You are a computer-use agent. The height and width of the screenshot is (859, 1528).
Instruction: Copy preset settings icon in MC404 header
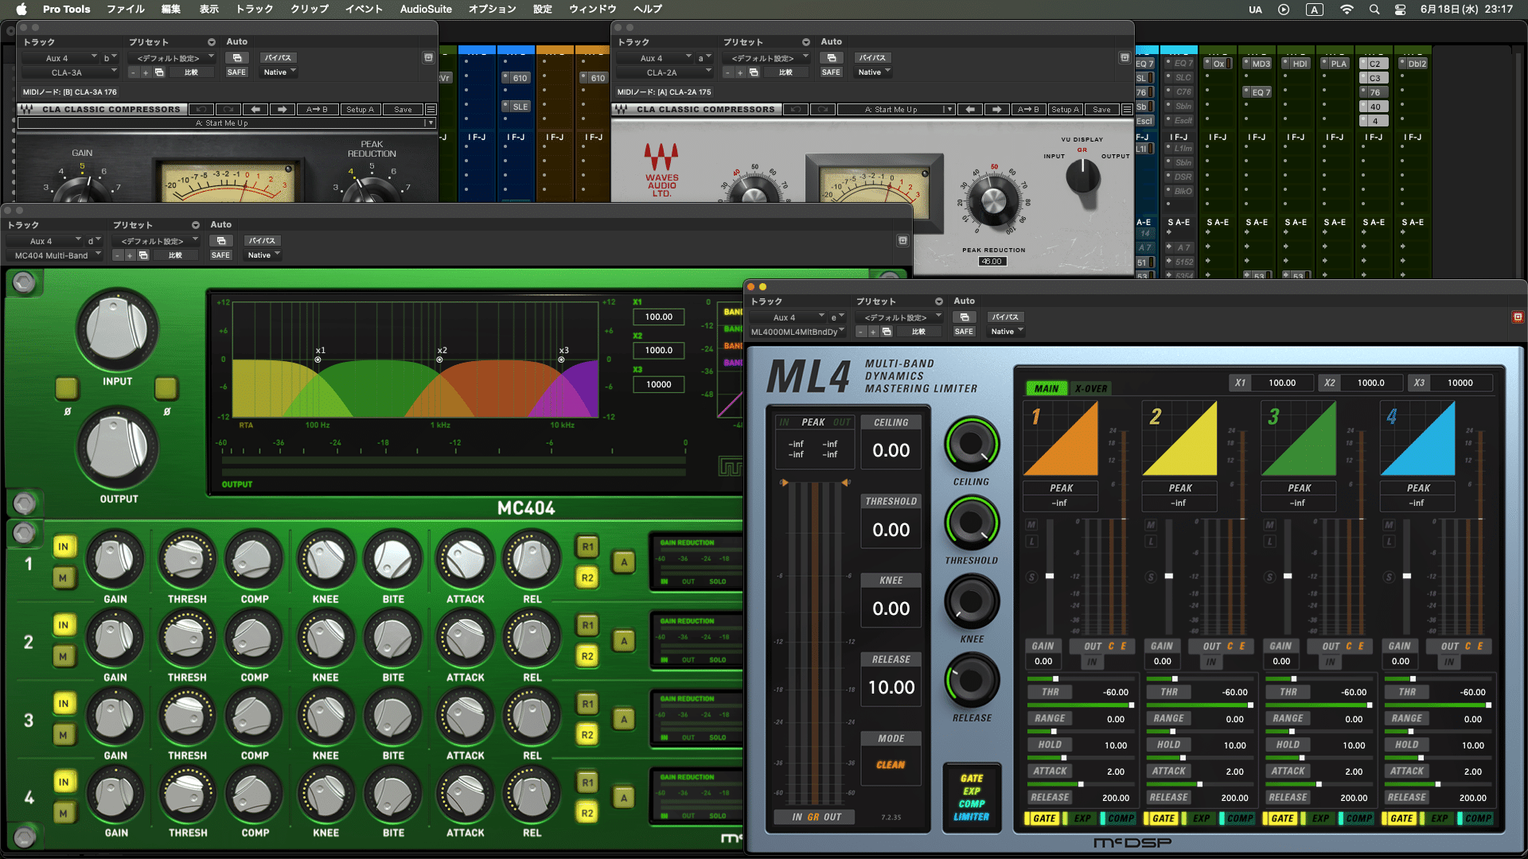pyautogui.click(x=143, y=255)
